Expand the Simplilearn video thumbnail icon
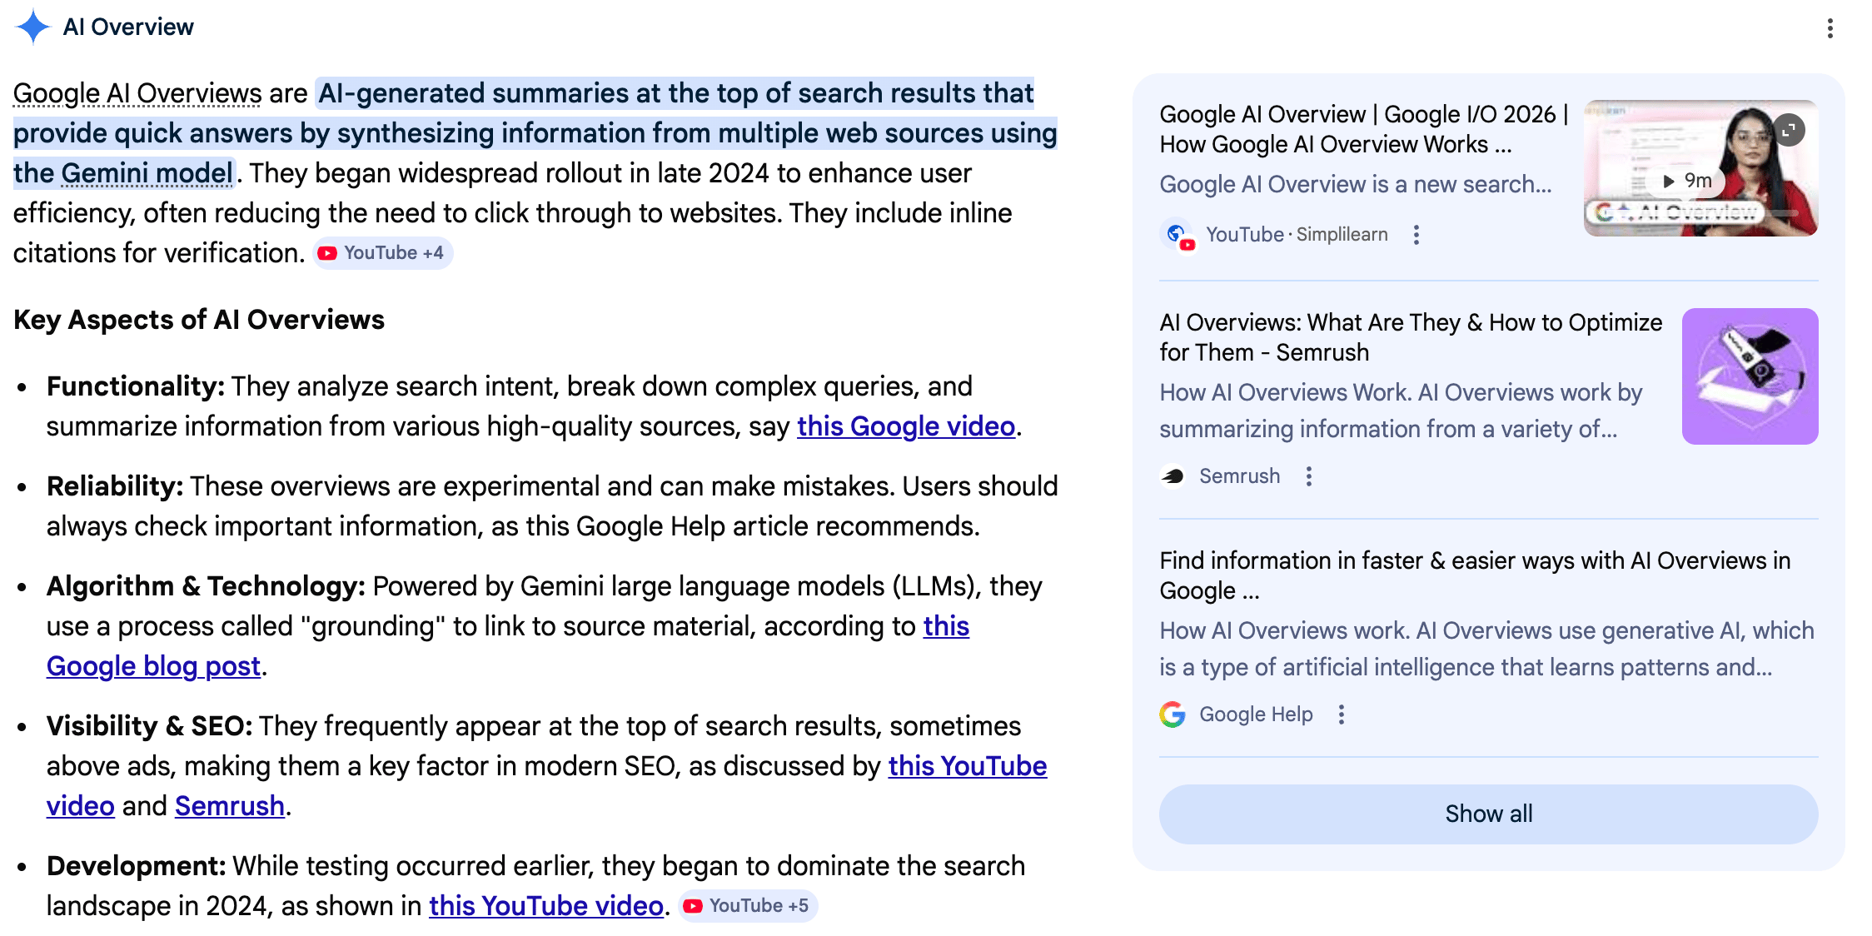The width and height of the screenshot is (1872, 936). click(1788, 131)
